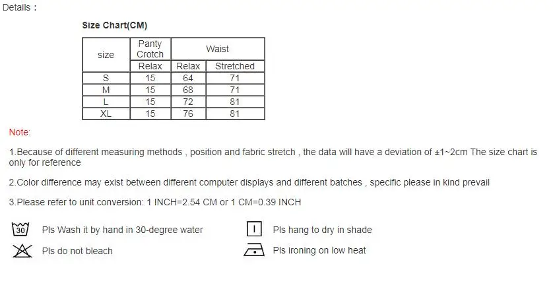Click the low heat ironing icon
The image size is (553, 303).
coord(254,250)
